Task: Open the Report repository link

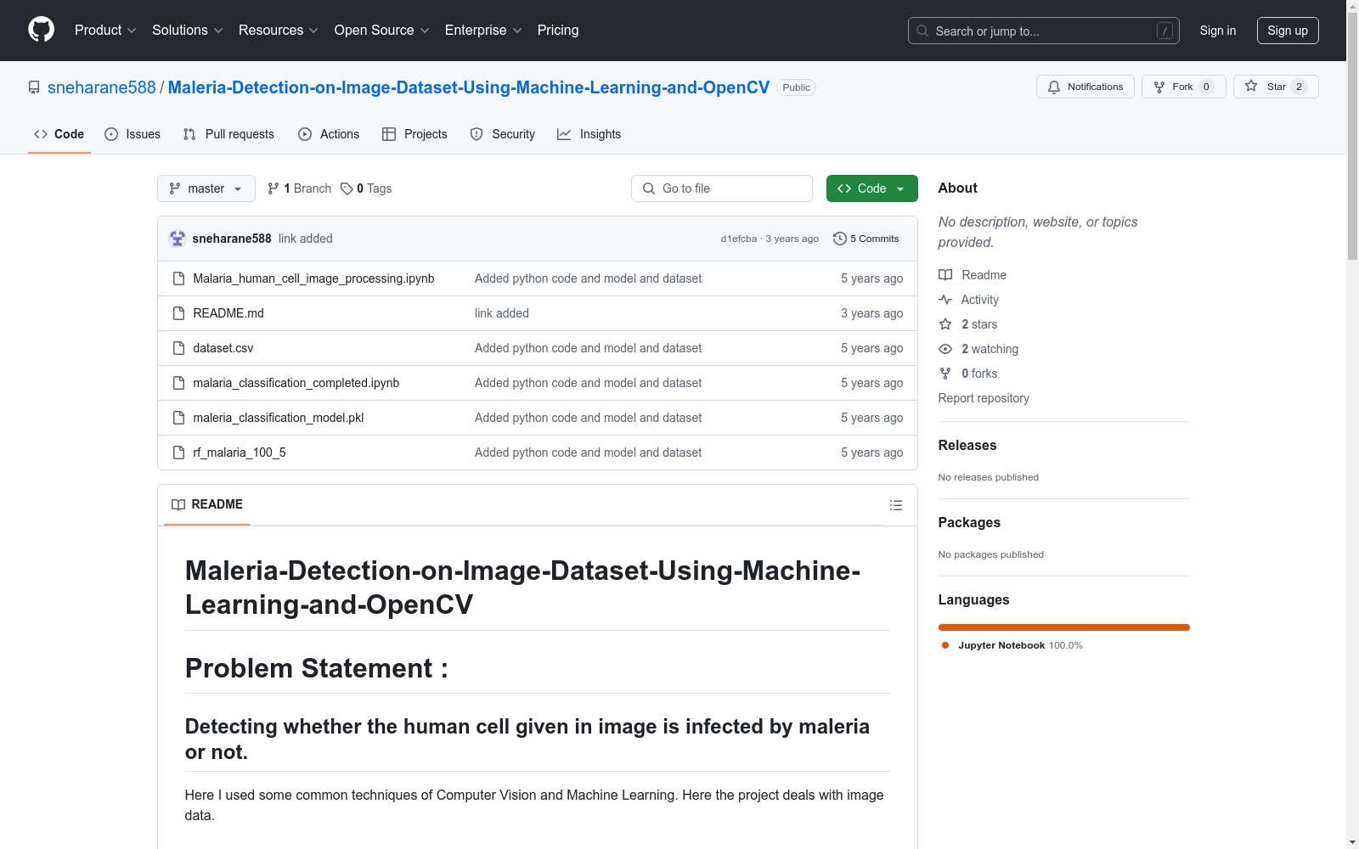Action: click(983, 398)
